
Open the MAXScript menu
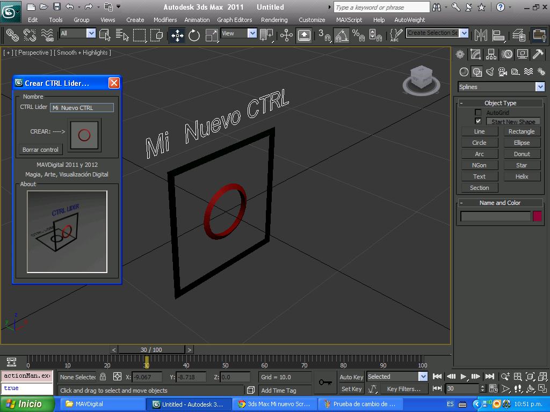tap(349, 20)
